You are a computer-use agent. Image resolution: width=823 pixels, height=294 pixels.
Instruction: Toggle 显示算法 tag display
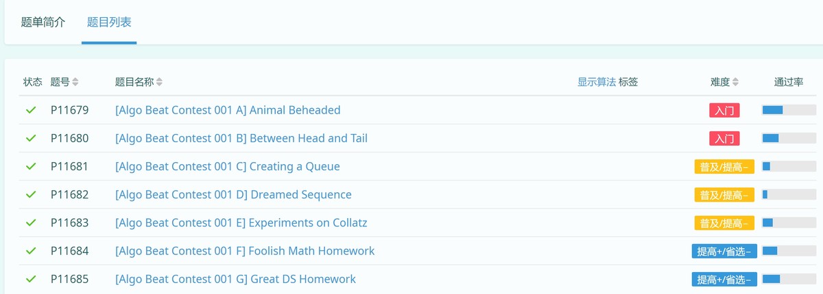pyautogui.click(x=596, y=82)
